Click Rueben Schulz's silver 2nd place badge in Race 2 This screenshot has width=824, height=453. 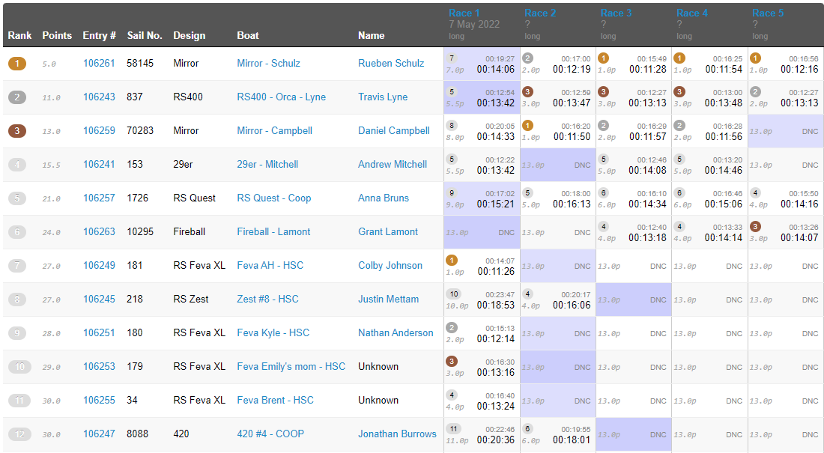pyautogui.click(x=527, y=58)
